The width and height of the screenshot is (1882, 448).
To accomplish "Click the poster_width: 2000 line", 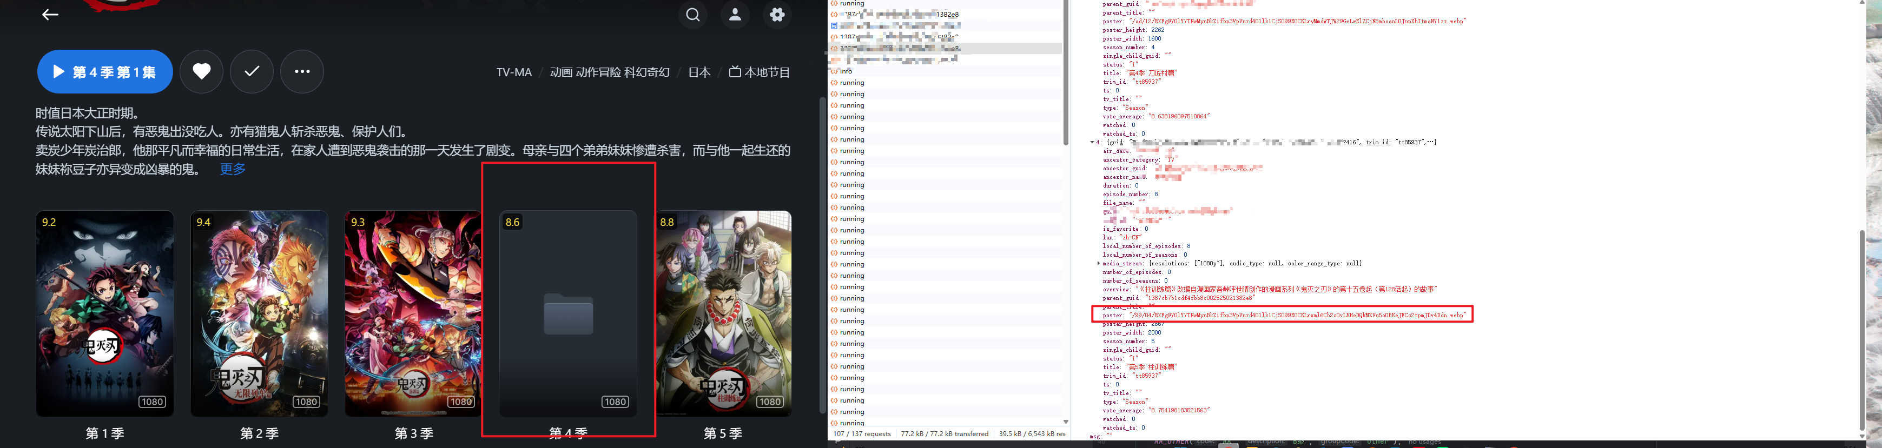I will 1132,333.
